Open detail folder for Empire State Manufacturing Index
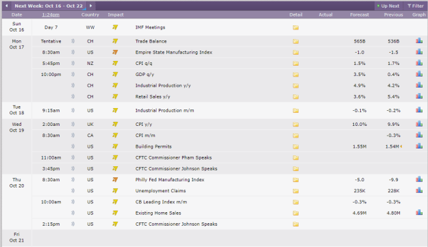The image size is (428, 247). pos(296,53)
